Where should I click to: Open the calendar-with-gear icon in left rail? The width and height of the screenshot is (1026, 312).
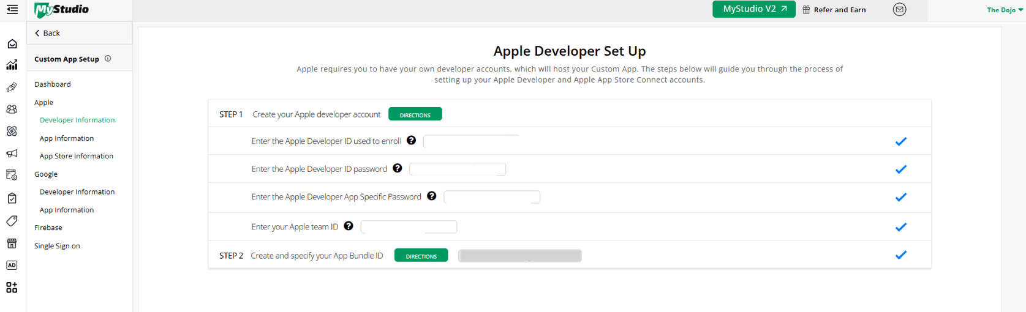pyautogui.click(x=12, y=176)
